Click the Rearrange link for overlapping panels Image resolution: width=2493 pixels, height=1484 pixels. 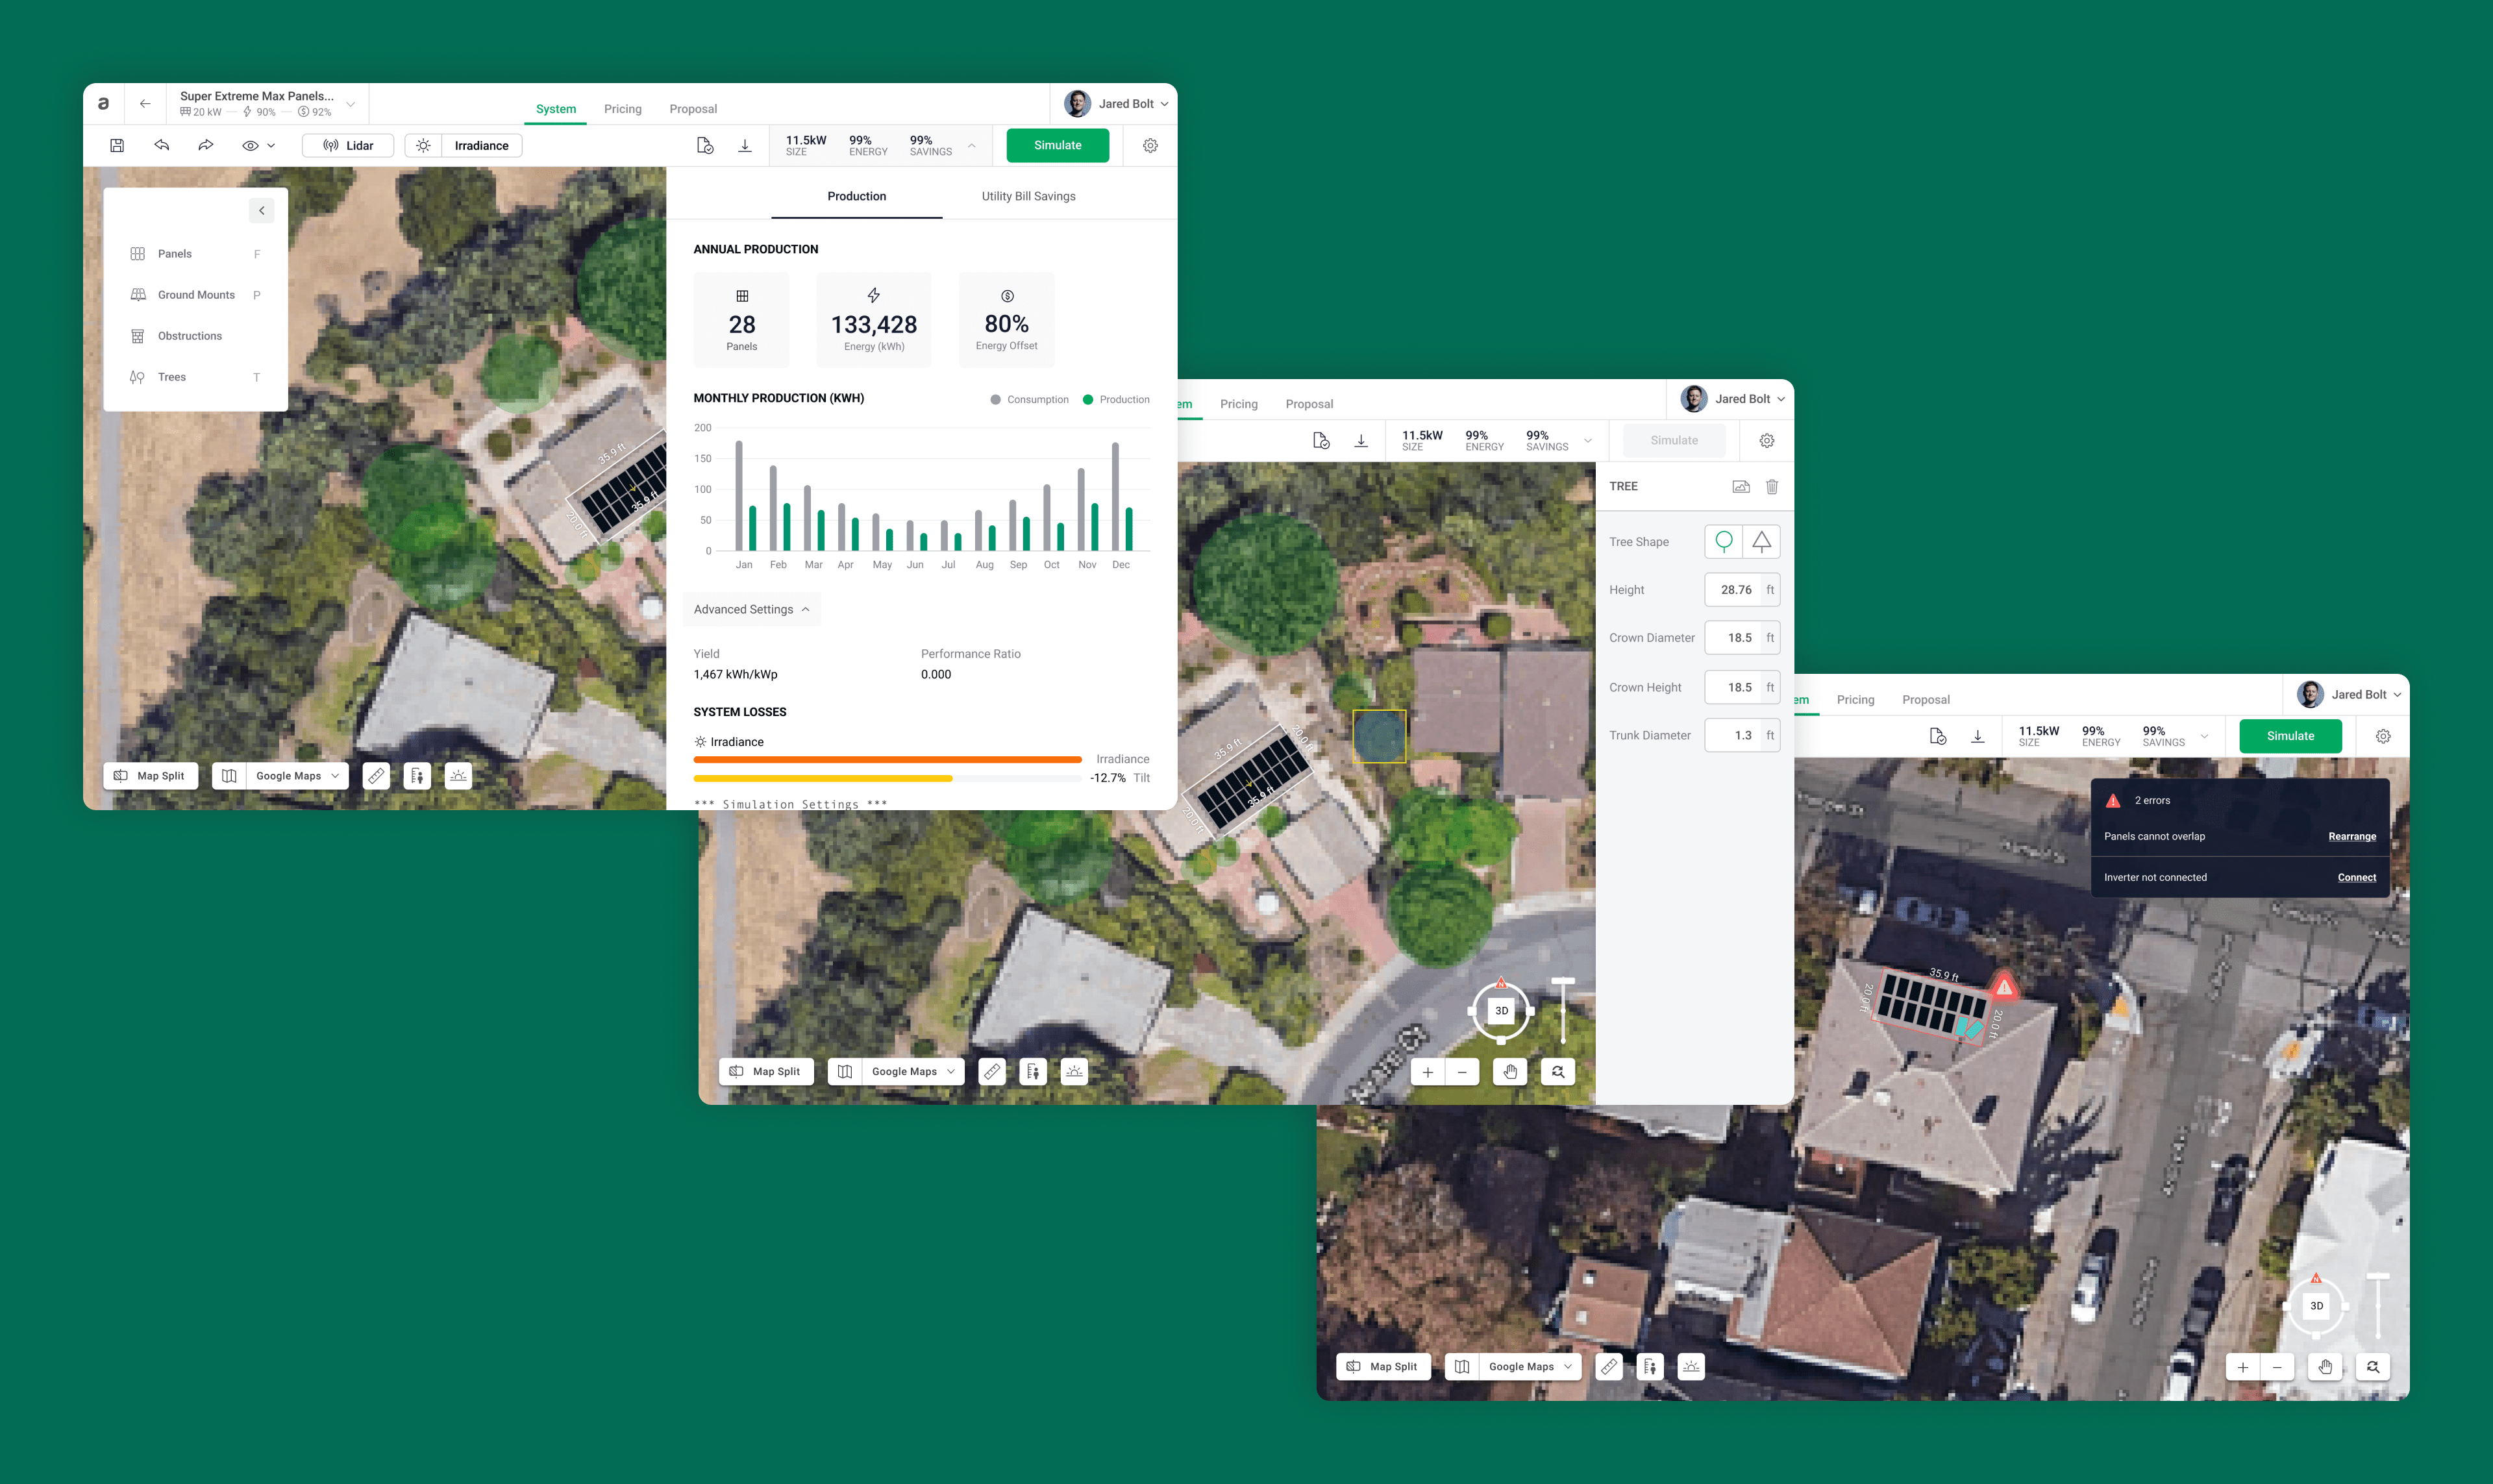2352,836
